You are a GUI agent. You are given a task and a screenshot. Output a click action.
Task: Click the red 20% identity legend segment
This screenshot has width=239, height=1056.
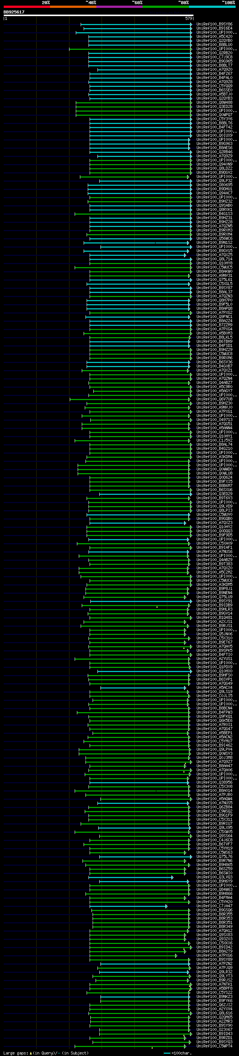[x=27, y=7]
